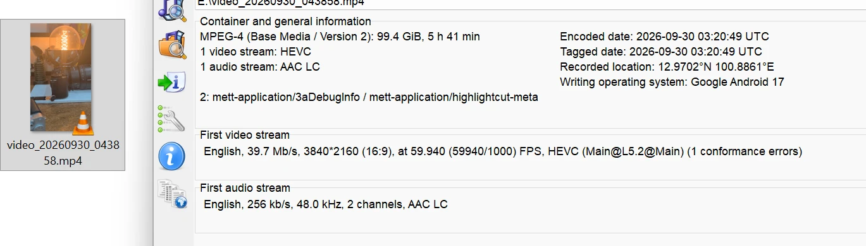Click the Open File icon with music note
The height and width of the screenshot is (246, 866).
point(172,9)
